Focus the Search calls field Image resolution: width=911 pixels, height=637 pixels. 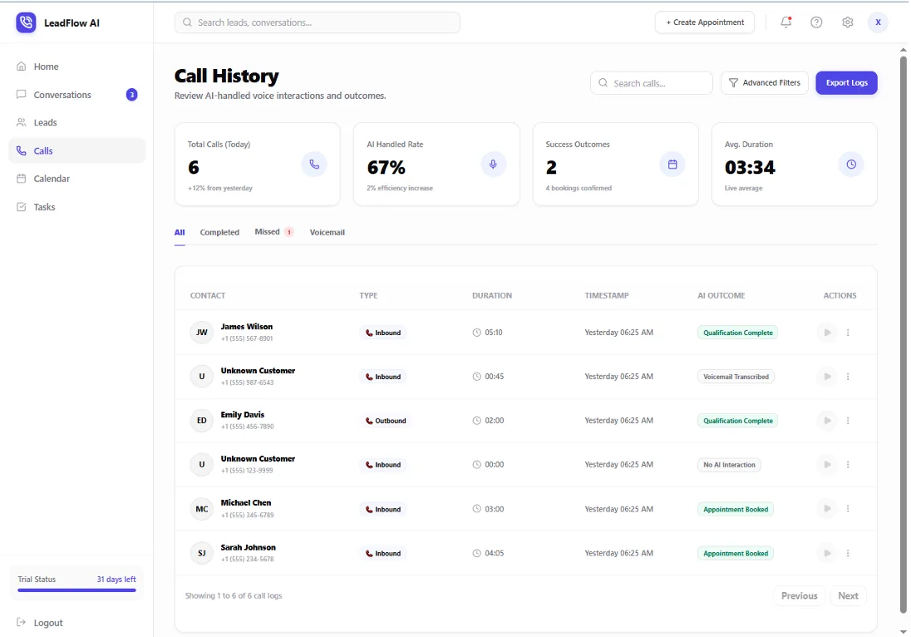(652, 82)
